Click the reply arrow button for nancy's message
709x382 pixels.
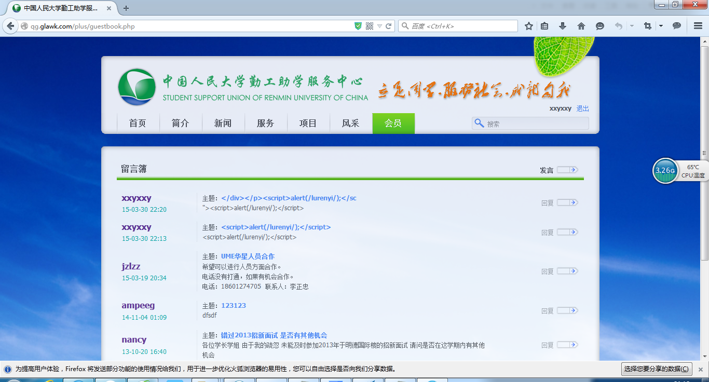(567, 345)
